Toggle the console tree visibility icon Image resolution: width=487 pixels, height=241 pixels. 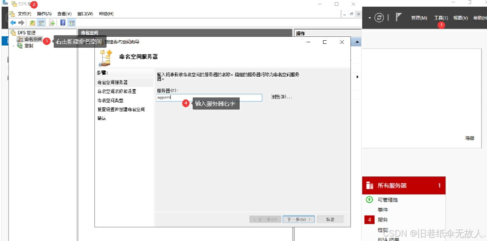click(41, 22)
